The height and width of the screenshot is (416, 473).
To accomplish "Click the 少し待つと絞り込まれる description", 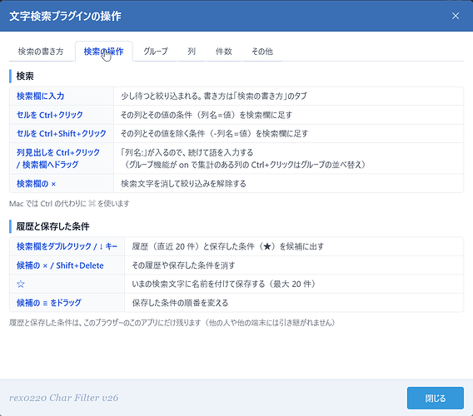I will coord(214,97).
